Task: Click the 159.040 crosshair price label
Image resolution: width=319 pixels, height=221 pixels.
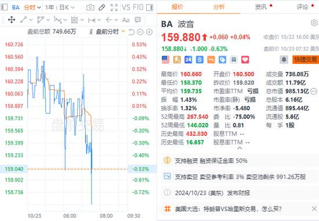Action: click(14, 169)
